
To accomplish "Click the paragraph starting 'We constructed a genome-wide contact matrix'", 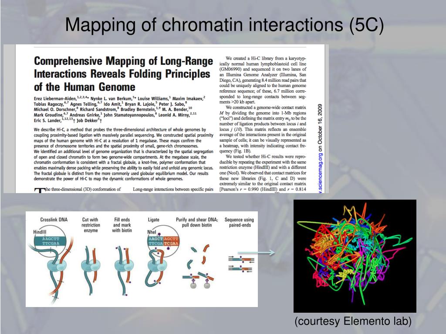I will coord(263,129).
